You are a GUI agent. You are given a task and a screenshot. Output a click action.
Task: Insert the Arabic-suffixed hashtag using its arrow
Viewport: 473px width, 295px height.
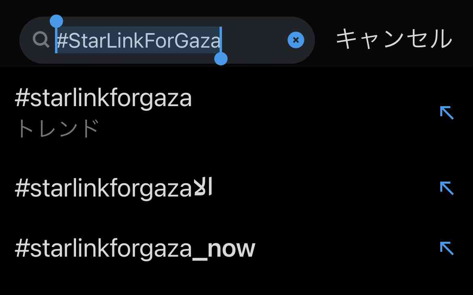[x=447, y=188]
